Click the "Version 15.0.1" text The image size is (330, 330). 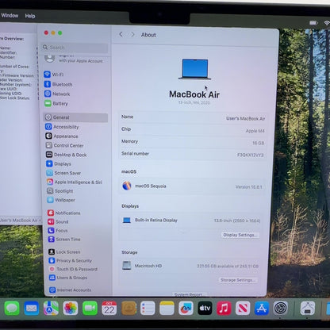click(x=249, y=187)
